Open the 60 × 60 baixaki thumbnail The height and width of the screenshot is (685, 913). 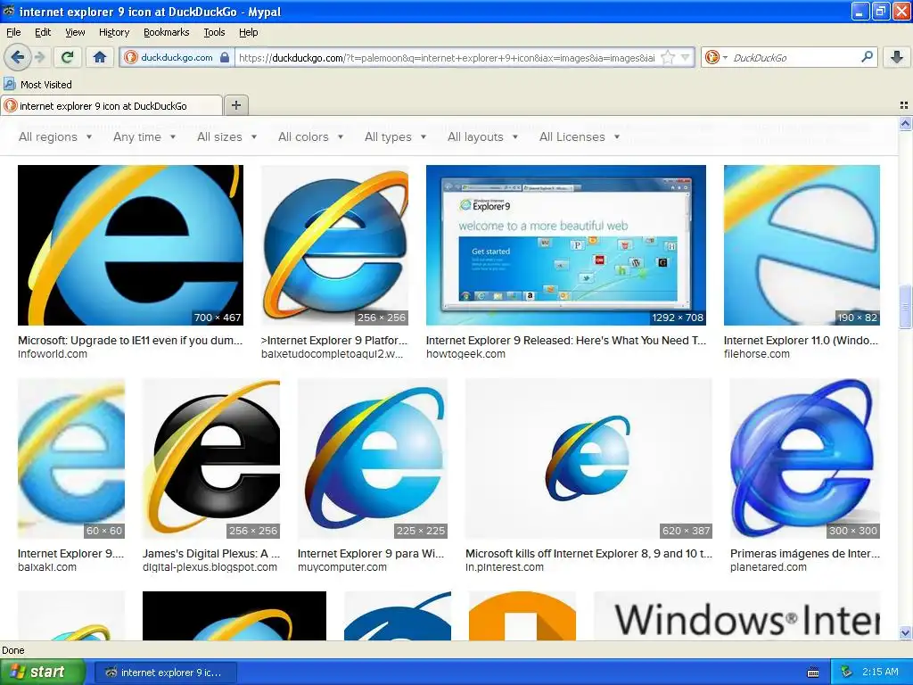pos(71,458)
